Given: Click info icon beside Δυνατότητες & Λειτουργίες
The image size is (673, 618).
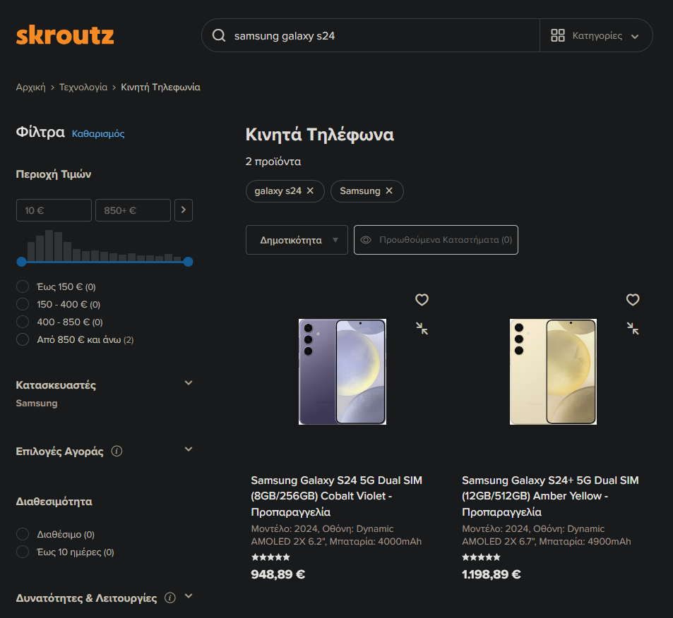Looking at the screenshot, I should pos(170,598).
